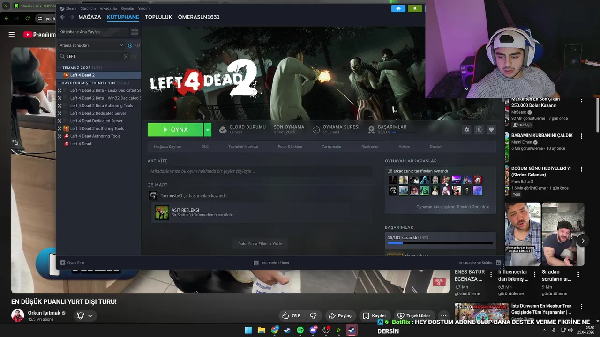
Task: Open Orkun Işıtmak channel name
Action: (44, 313)
